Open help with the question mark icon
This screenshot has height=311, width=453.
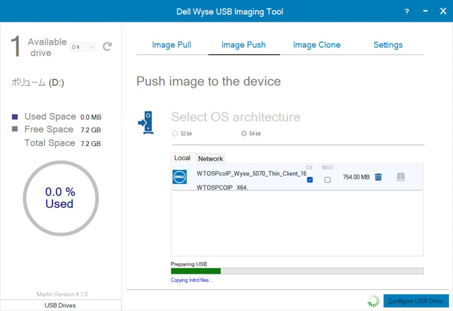(407, 11)
